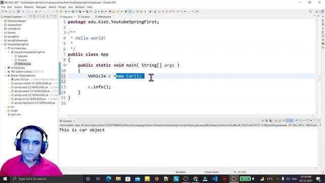The width and height of the screenshot is (325, 183).
Task: Minimize the Console view panel
Action: tap(314, 120)
